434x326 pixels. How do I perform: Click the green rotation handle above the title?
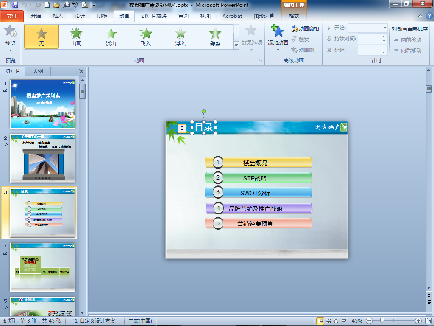pyautogui.click(x=204, y=112)
